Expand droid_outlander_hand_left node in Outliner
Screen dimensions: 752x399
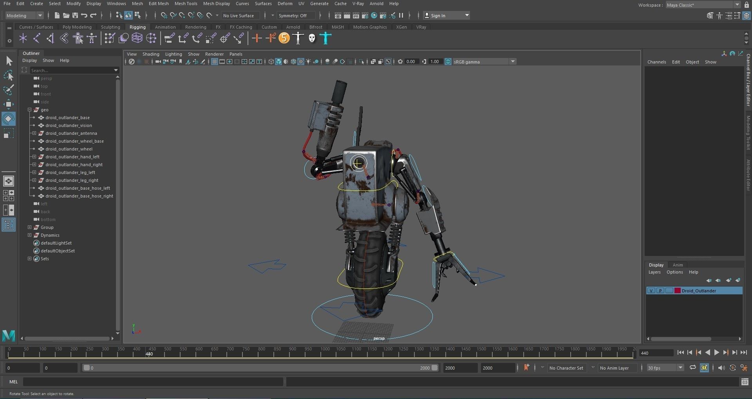[34, 157]
